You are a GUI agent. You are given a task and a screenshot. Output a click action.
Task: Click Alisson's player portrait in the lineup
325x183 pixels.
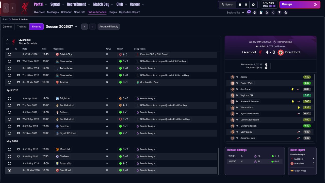click(232, 77)
